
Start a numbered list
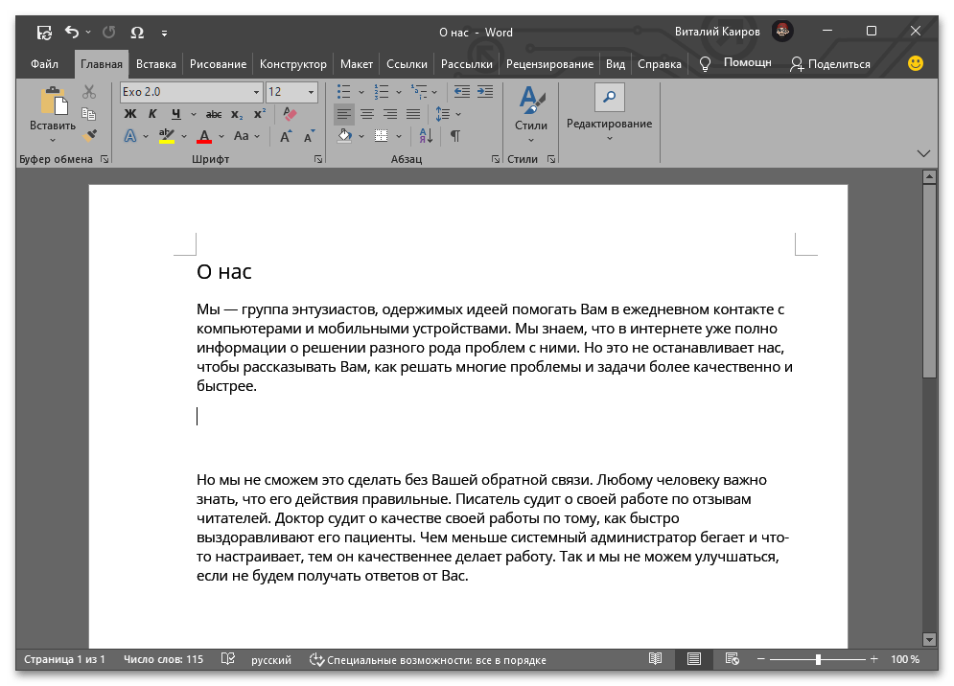click(382, 92)
